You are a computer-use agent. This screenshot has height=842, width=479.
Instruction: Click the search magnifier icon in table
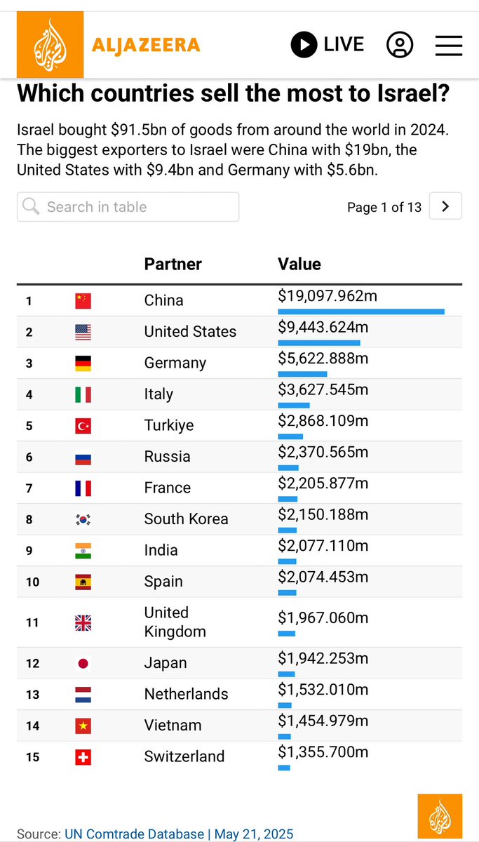(31, 206)
